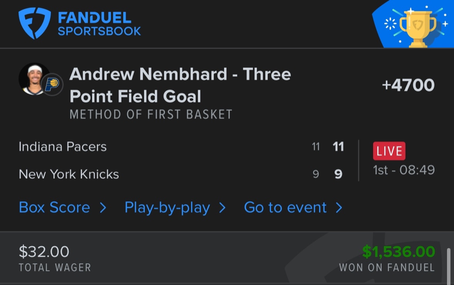Select the Andrew Nembhard Three Point Field Goal title
Image resolution: width=454 pixels, height=285 pixels.
pyautogui.click(x=180, y=85)
